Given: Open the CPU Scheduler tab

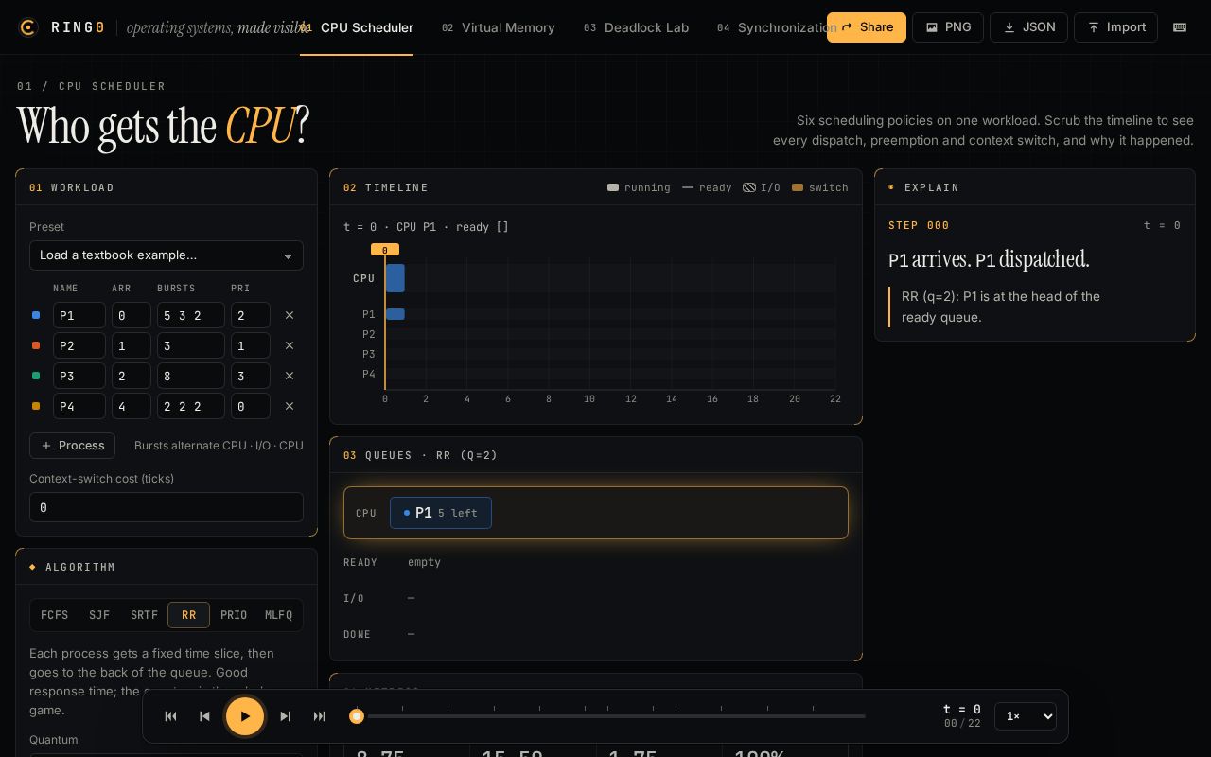Looking at the screenshot, I should pos(357,27).
